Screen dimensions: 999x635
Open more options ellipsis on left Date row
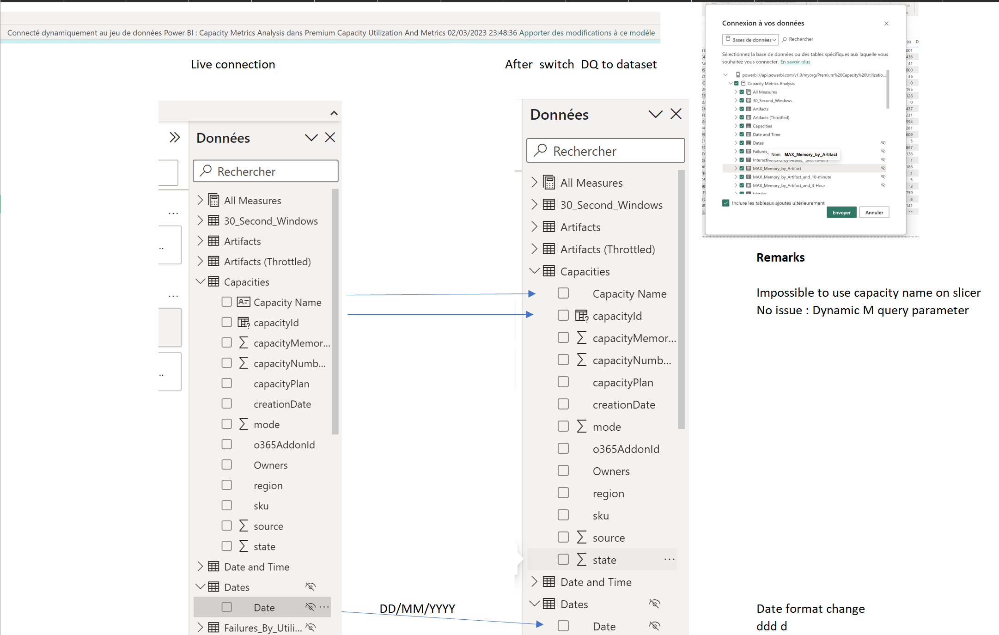(324, 607)
